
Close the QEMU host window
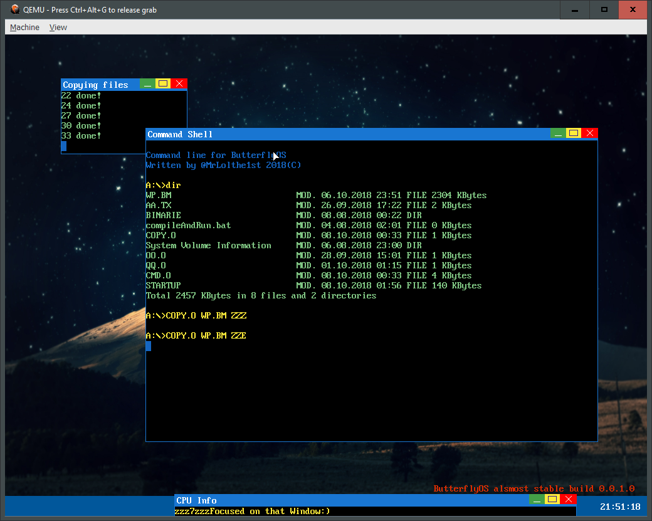point(633,9)
